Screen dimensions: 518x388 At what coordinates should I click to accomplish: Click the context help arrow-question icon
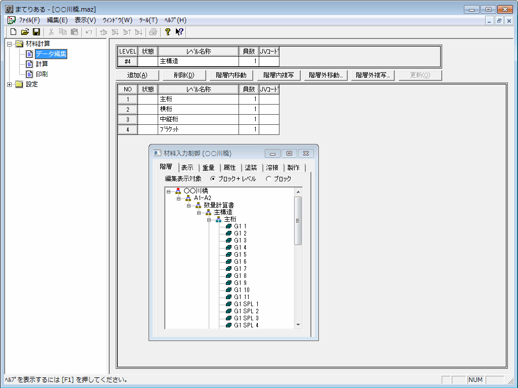pyautogui.click(x=179, y=32)
